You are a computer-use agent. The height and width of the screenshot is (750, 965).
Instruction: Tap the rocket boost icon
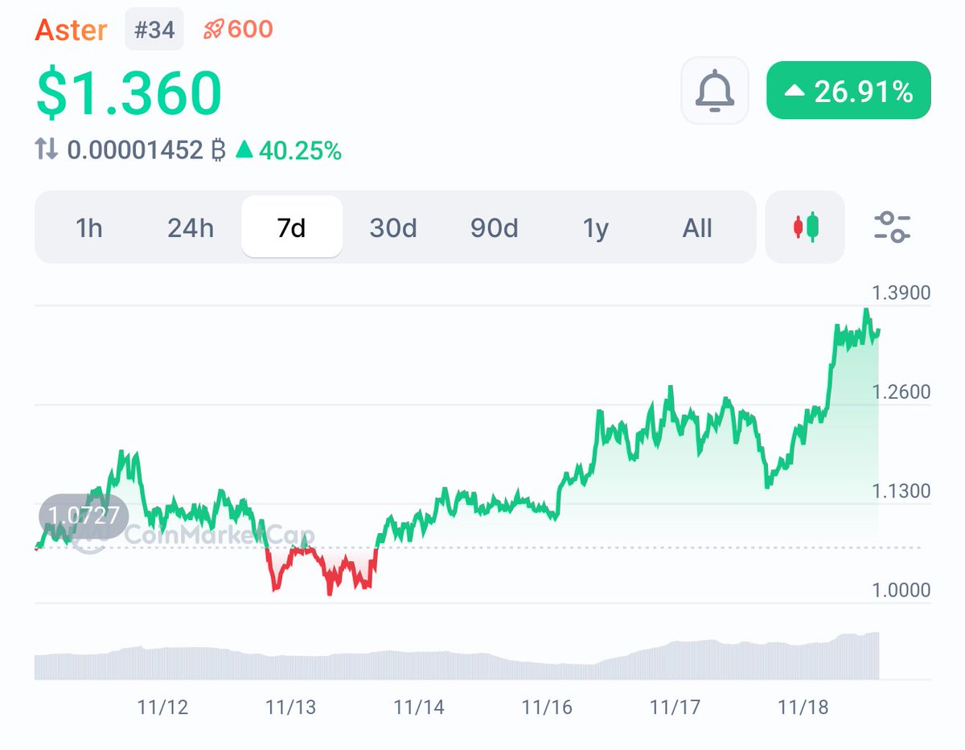[x=212, y=30]
